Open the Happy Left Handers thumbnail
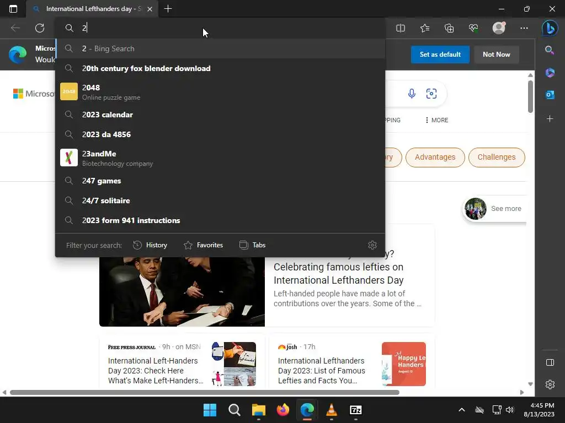 [403, 364]
